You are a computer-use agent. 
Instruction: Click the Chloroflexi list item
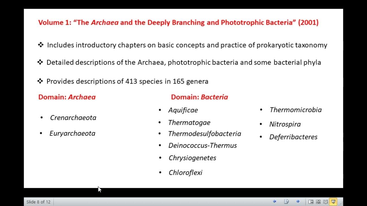point(186,173)
